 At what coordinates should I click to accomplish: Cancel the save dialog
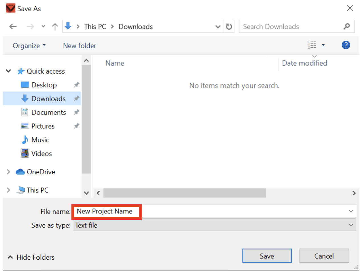tap(324, 256)
